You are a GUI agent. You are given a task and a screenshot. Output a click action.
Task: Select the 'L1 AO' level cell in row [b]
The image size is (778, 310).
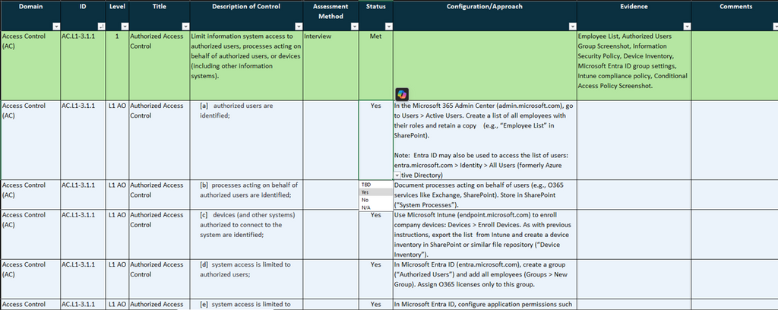117,195
